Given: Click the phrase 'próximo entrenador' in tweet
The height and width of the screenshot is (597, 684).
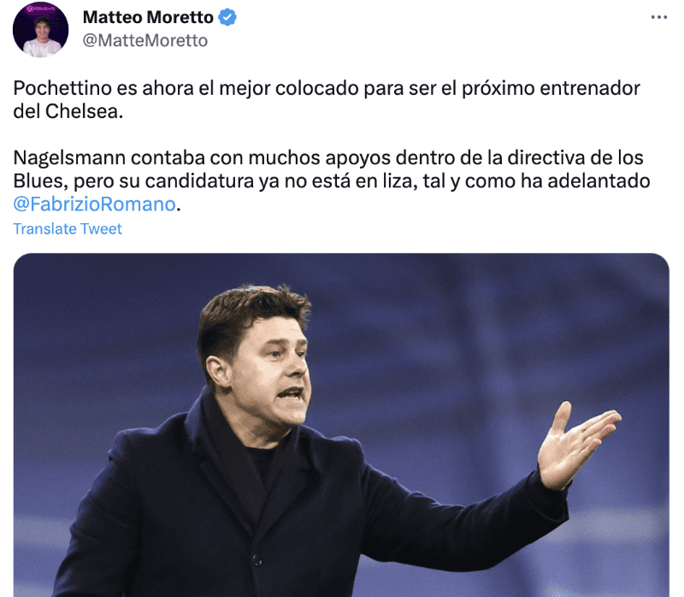Looking at the screenshot, I should pyautogui.click(x=551, y=88).
